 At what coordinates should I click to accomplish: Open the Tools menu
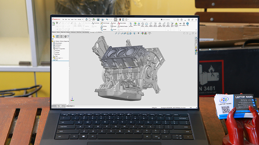tap(75, 19)
